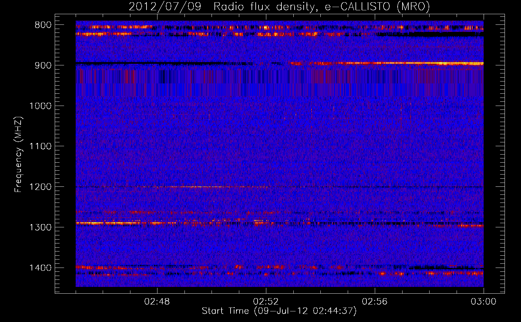Click the 03:00 time tick label
This screenshot has width=521, height=322.
tap(484, 302)
